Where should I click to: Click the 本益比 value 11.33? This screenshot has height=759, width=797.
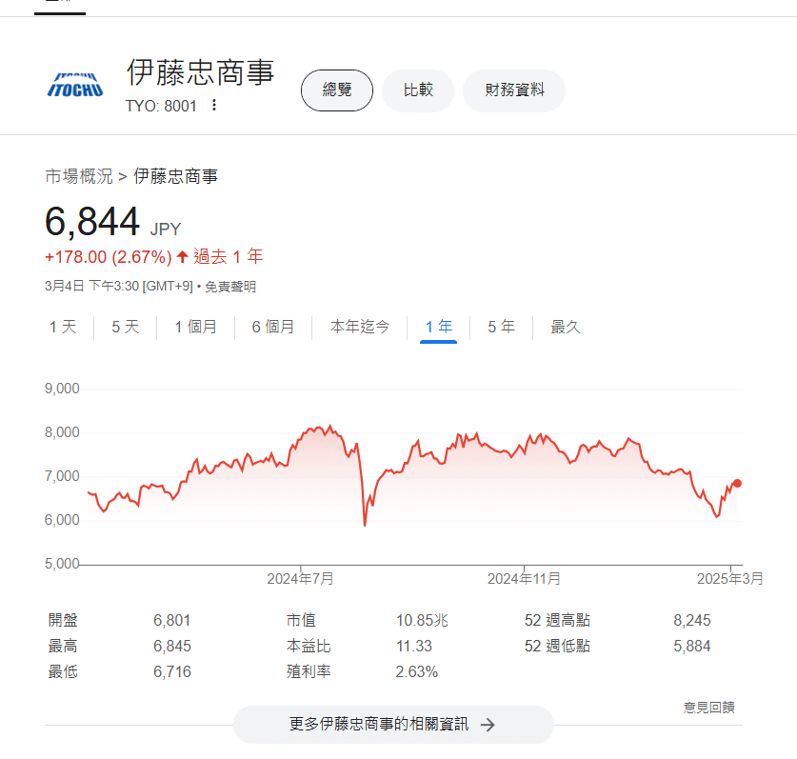click(x=414, y=646)
